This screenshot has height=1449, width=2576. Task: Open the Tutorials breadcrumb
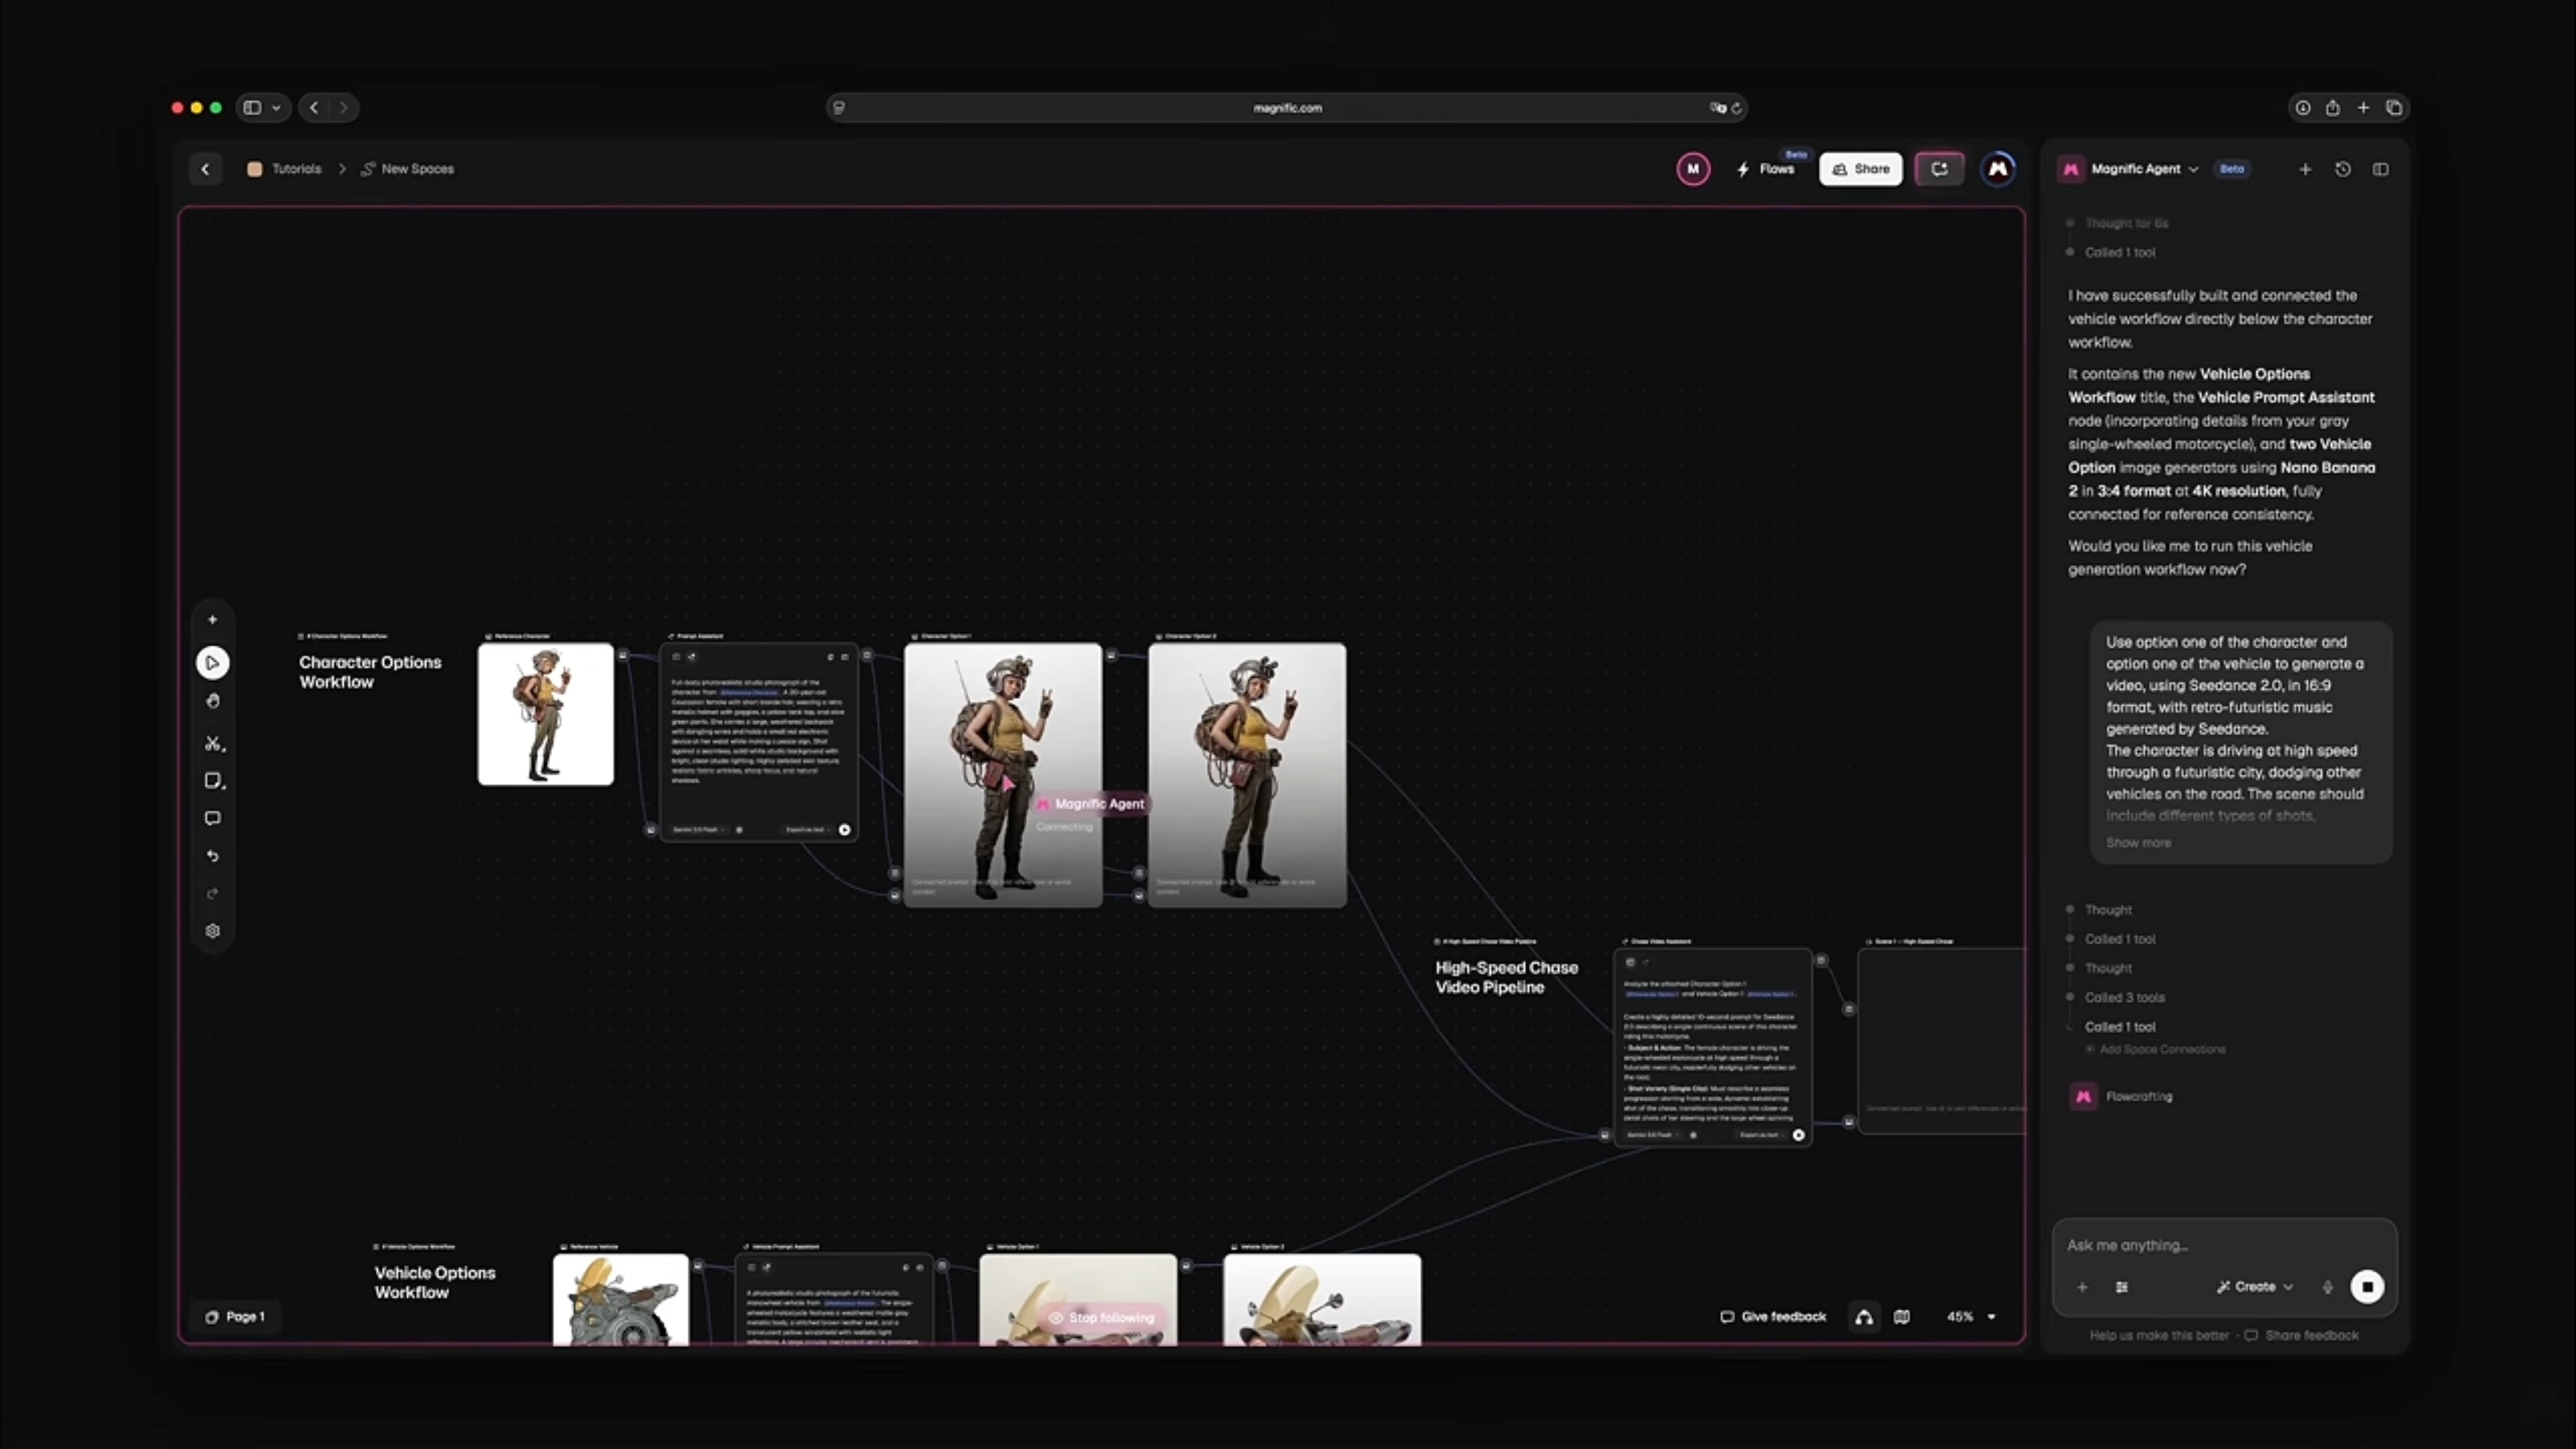285,169
